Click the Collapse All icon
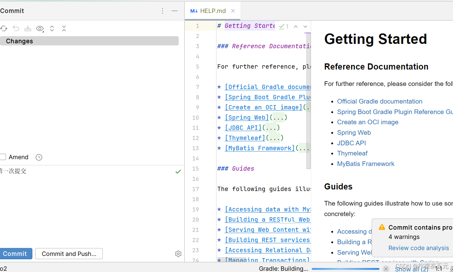Image resolution: width=453 pixels, height=272 pixels. 64,28
